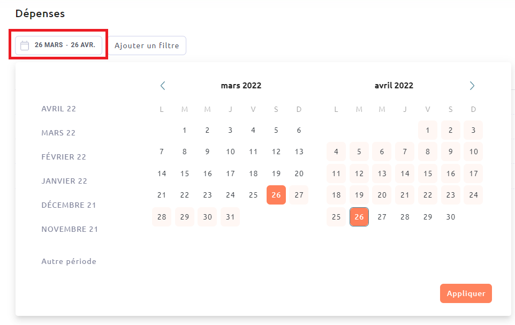Screen dimensions: 515x325
Task: Go to previous month with left chevron
Action: (x=163, y=86)
